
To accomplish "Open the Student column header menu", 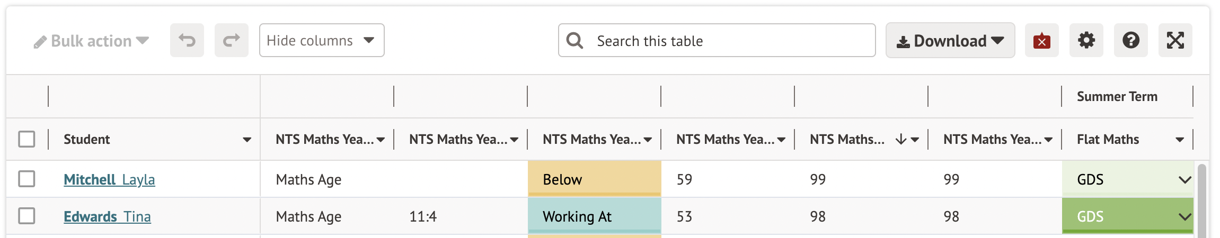I will click(x=247, y=140).
